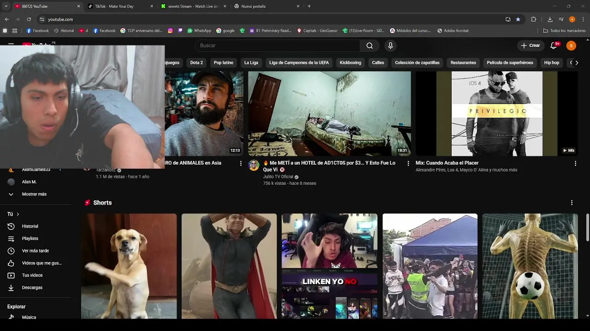
Task: Open the Chrome three-dot menu
Action: (x=584, y=19)
